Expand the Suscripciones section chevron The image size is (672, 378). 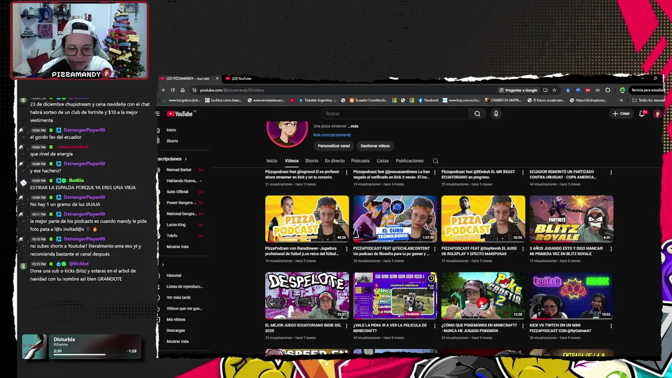185,159
